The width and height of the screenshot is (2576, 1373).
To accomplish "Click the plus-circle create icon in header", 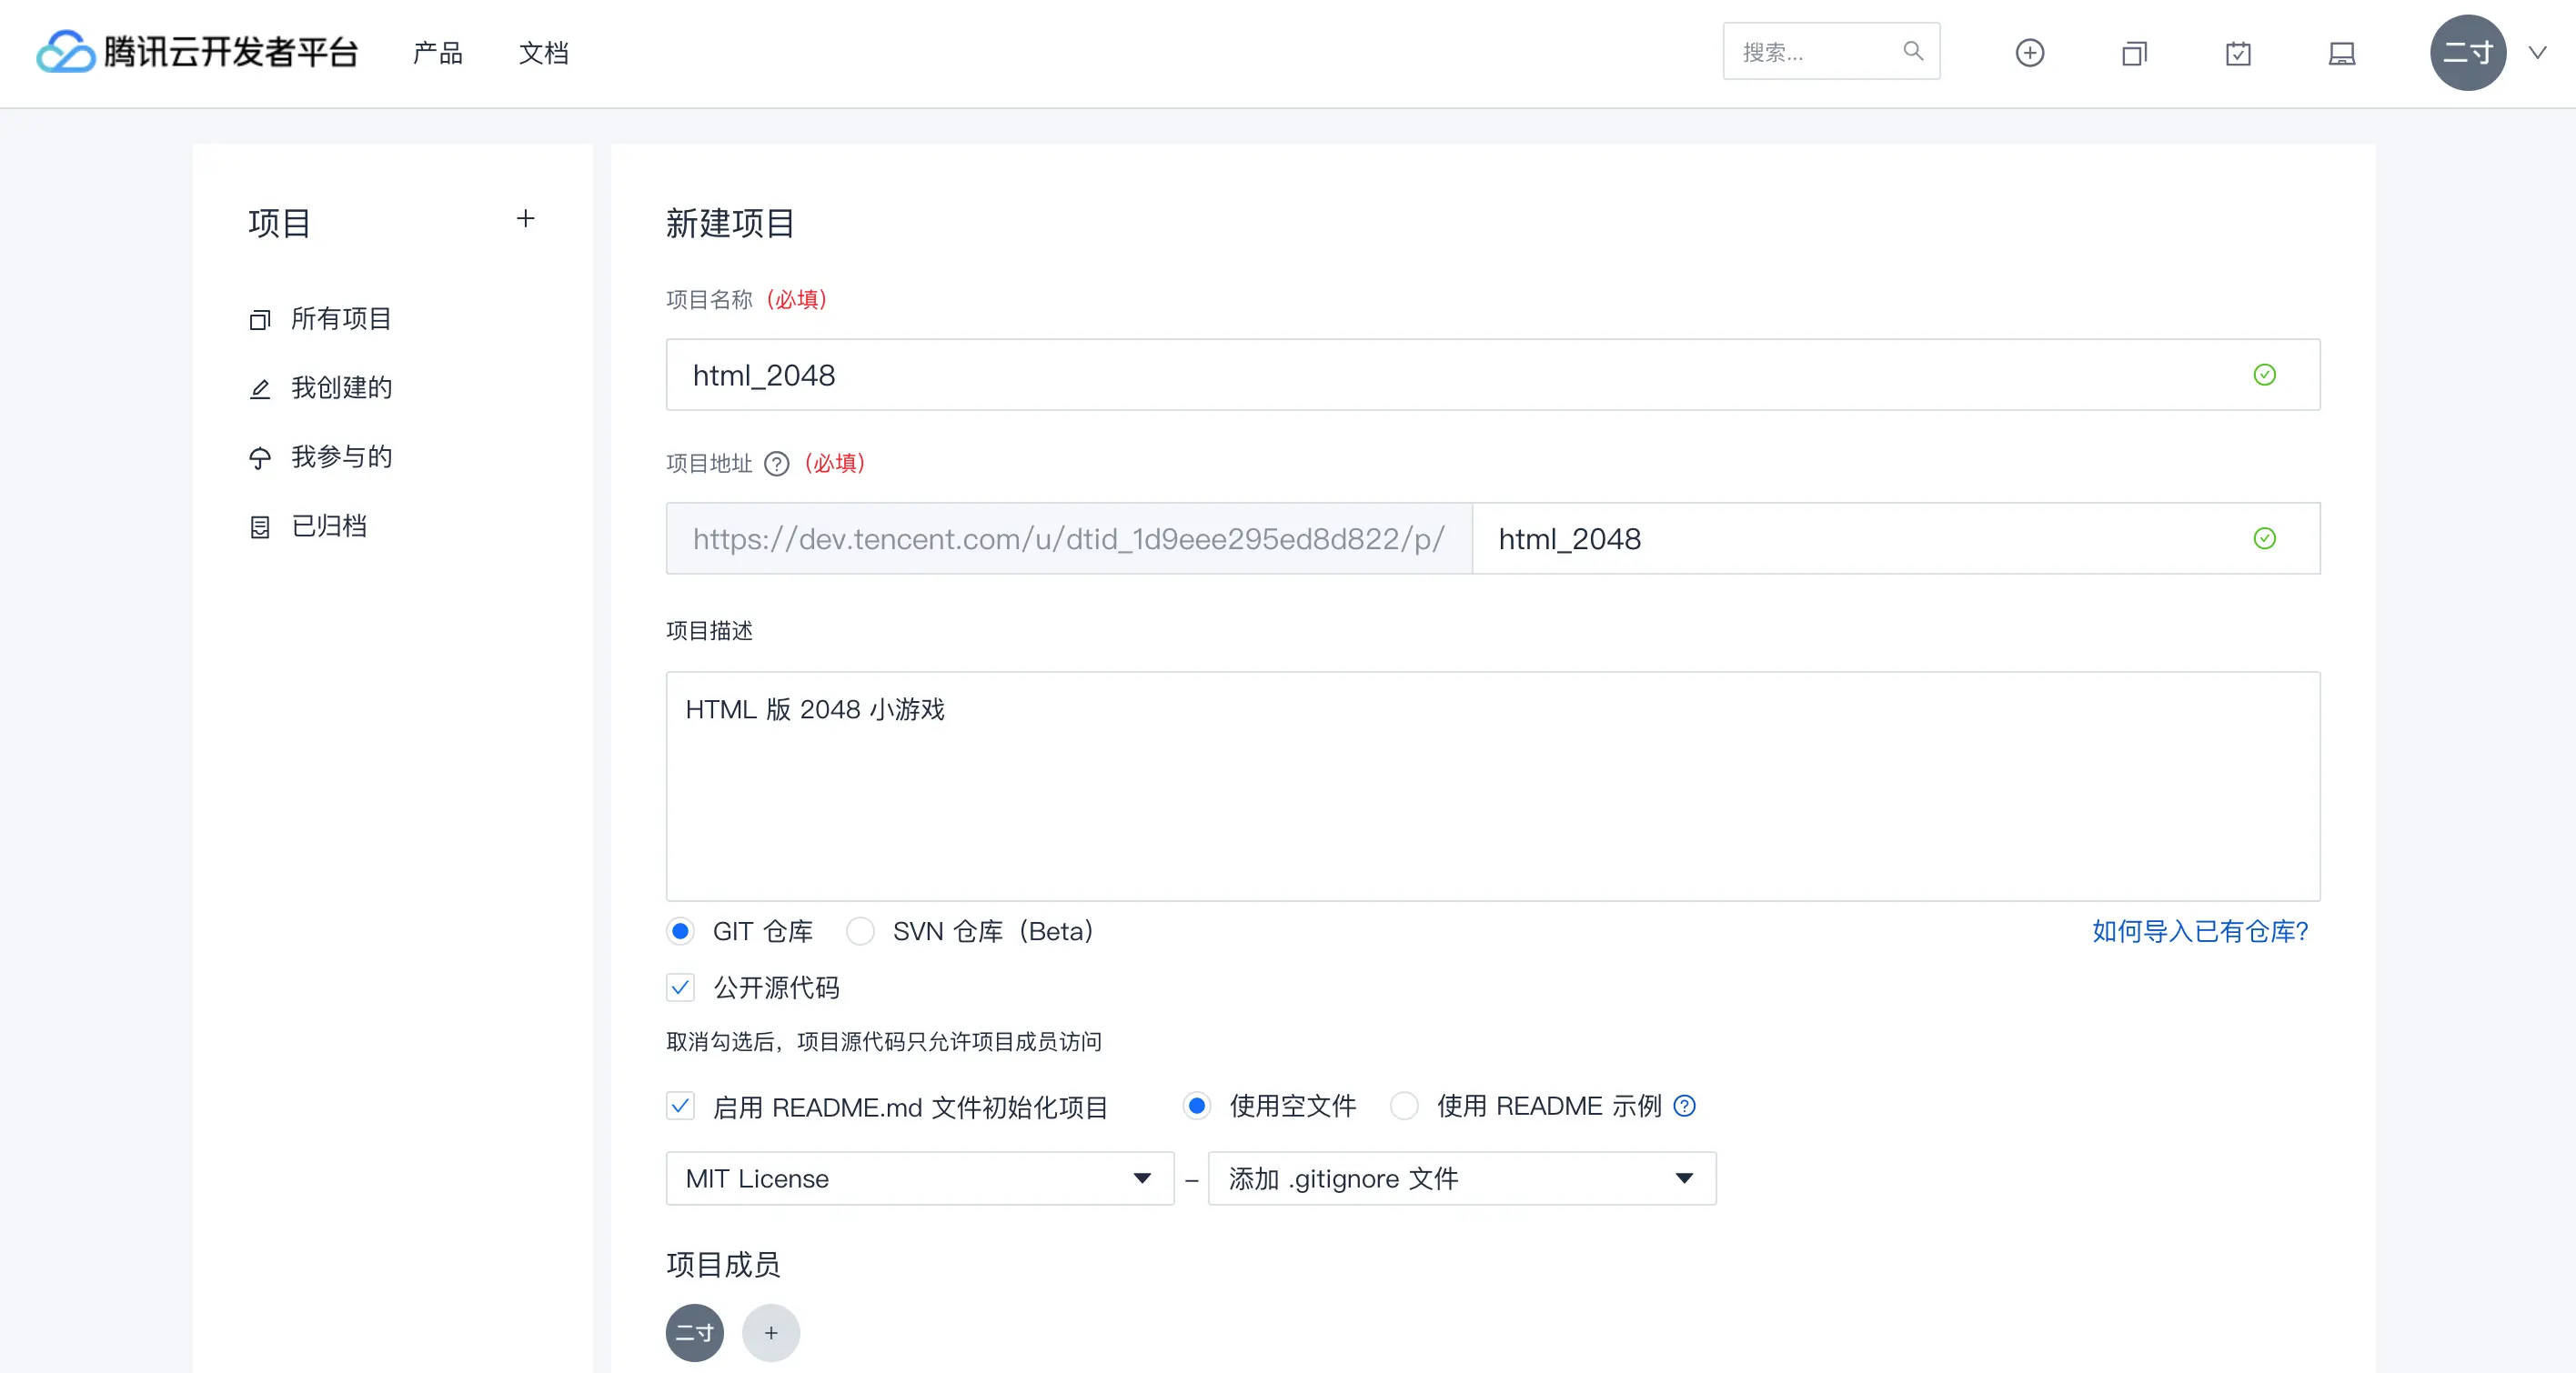I will (2029, 53).
